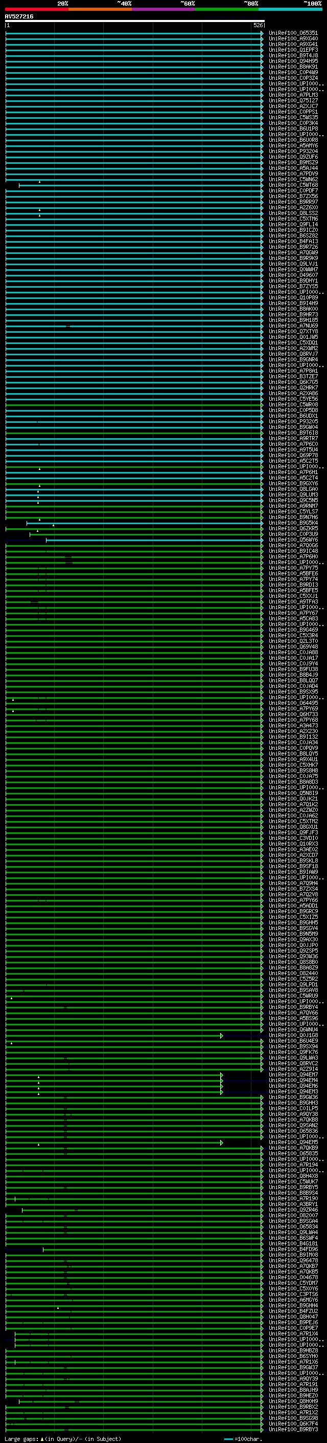Select hit UniRef100_A5CA83
Viewport: 327px width, 1443px height.
pyautogui.click(x=293, y=619)
